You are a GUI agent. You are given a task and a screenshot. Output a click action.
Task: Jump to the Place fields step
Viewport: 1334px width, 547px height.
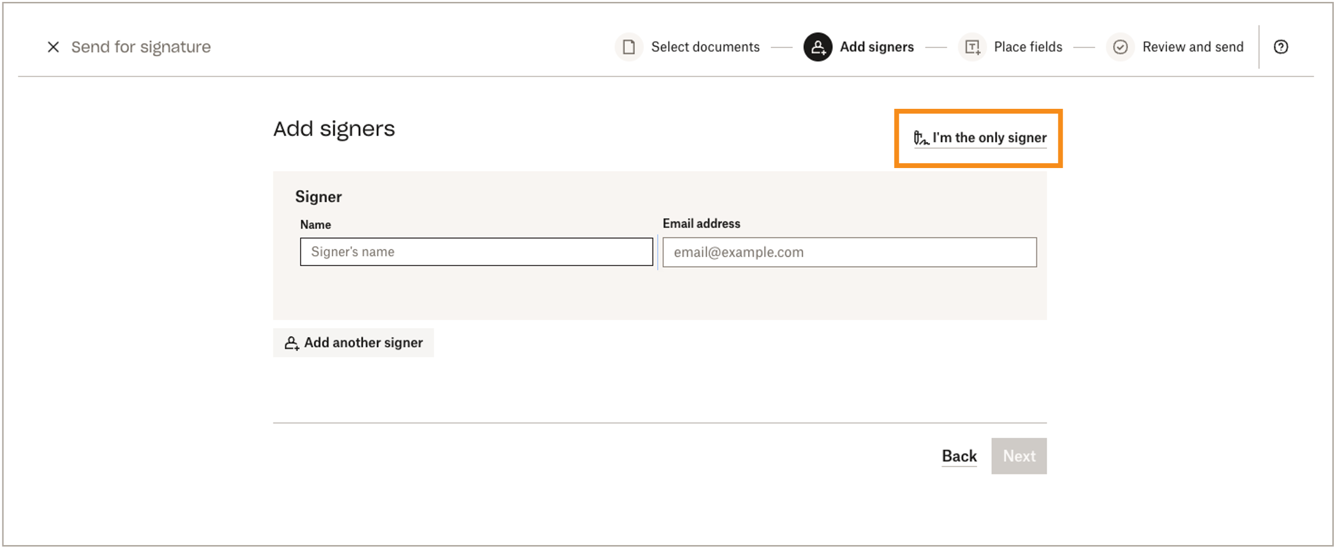[1027, 47]
